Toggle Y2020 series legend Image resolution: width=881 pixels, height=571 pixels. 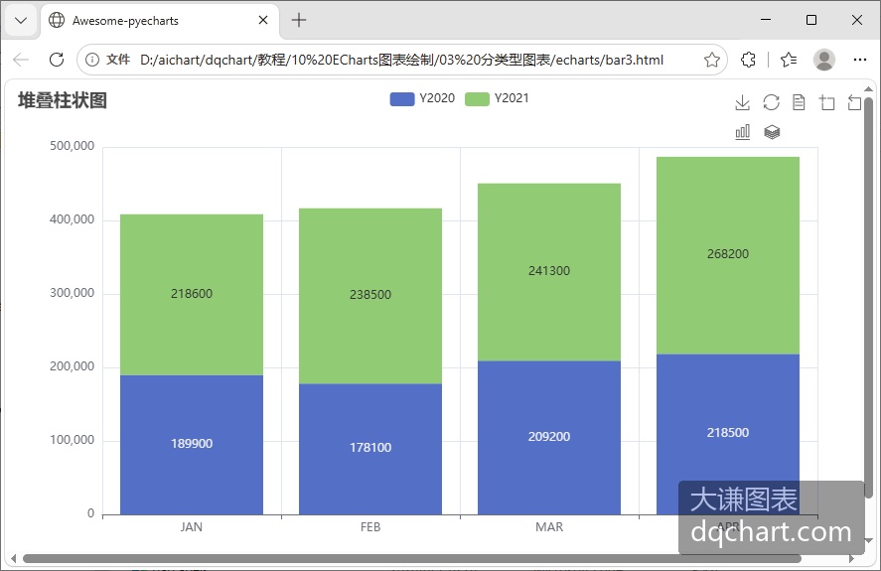pos(422,98)
